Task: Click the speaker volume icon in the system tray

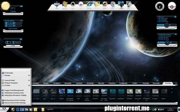Action: [163, 110]
